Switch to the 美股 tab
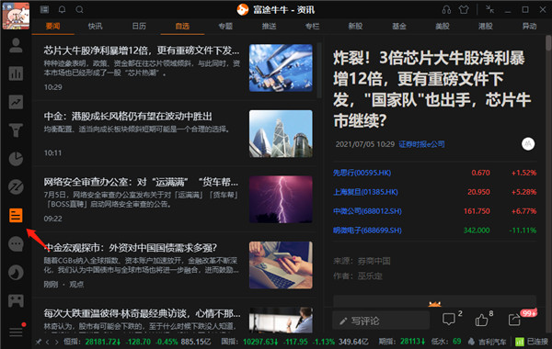The width and height of the screenshot is (552, 349). tap(443, 26)
